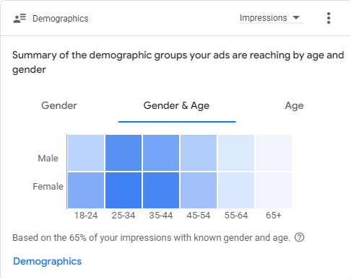Screen dimensions: 351x279
Task: Click the 'Summary of the demographic groups' description
Action: [178, 63]
